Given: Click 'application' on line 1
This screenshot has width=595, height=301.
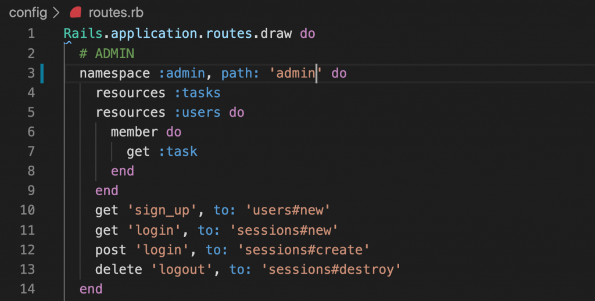Looking at the screenshot, I should pyautogui.click(x=153, y=33).
